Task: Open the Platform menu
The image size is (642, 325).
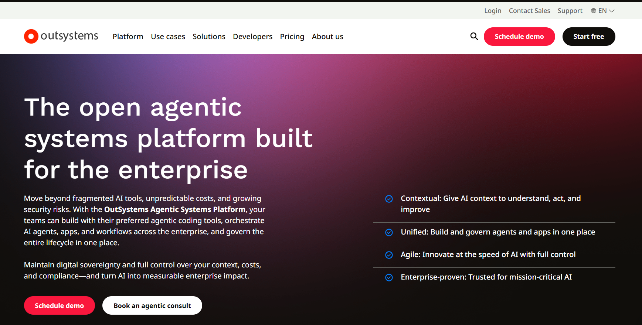Action: pyautogui.click(x=128, y=37)
